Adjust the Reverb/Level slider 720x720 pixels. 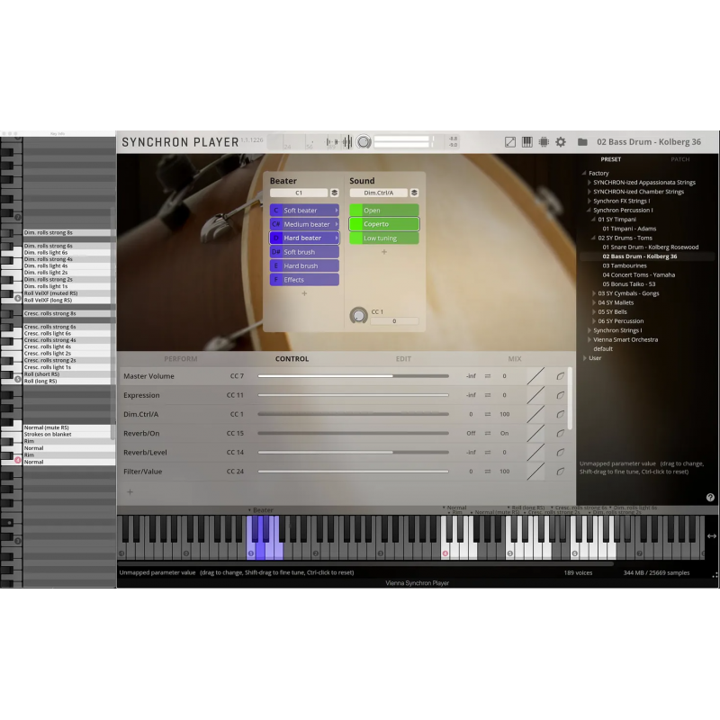point(353,453)
